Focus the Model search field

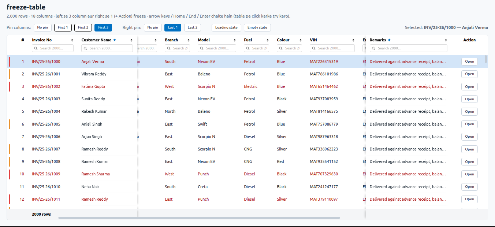(x=217, y=48)
